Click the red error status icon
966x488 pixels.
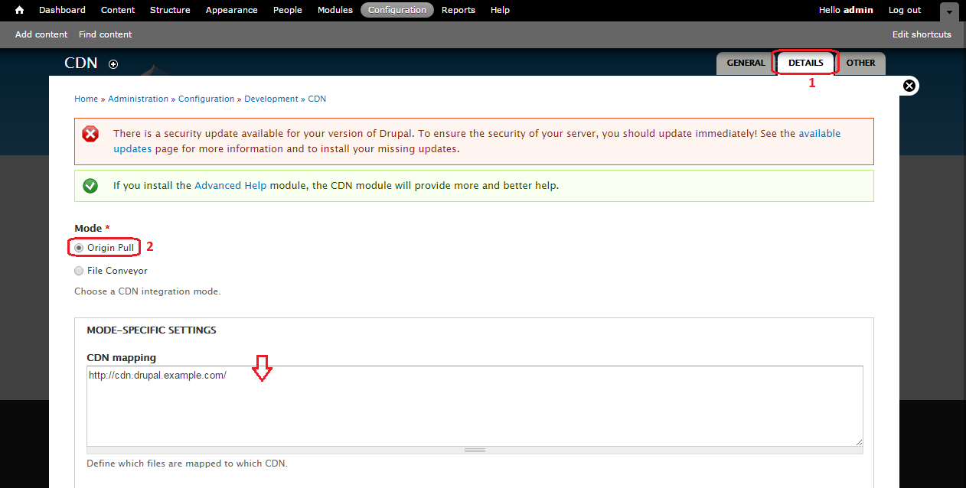tap(90, 134)
